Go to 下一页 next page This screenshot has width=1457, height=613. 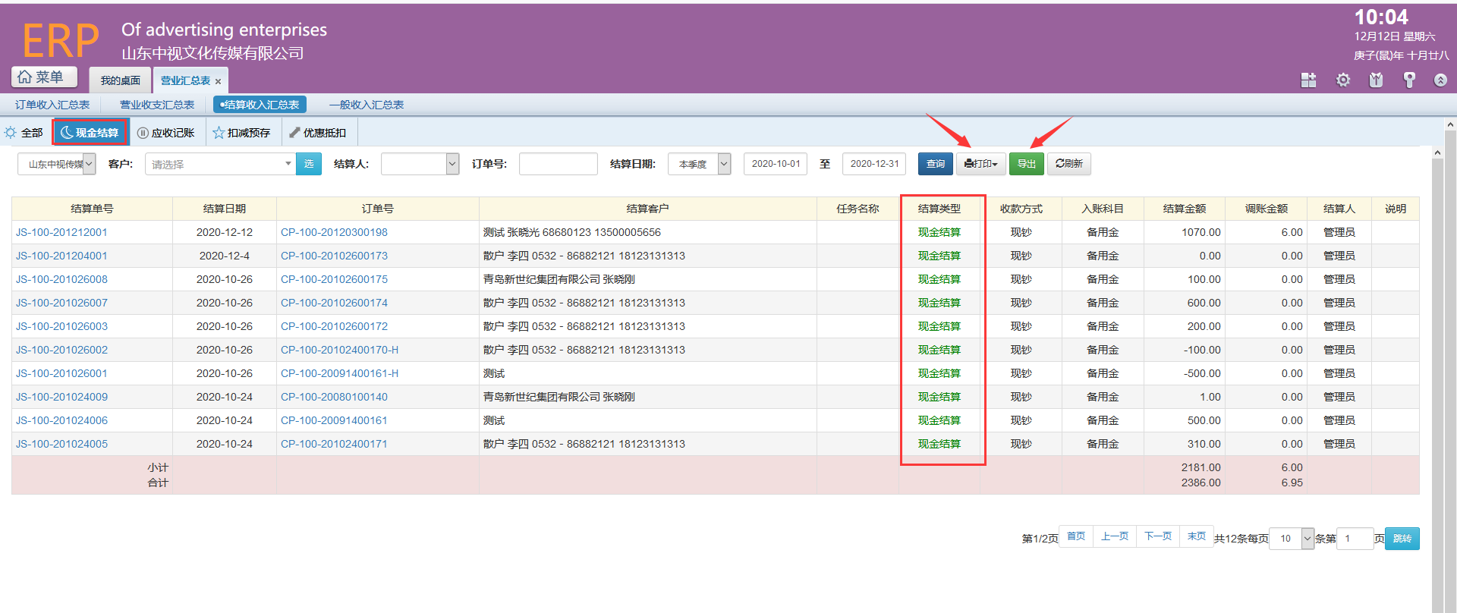[1158, 536]
